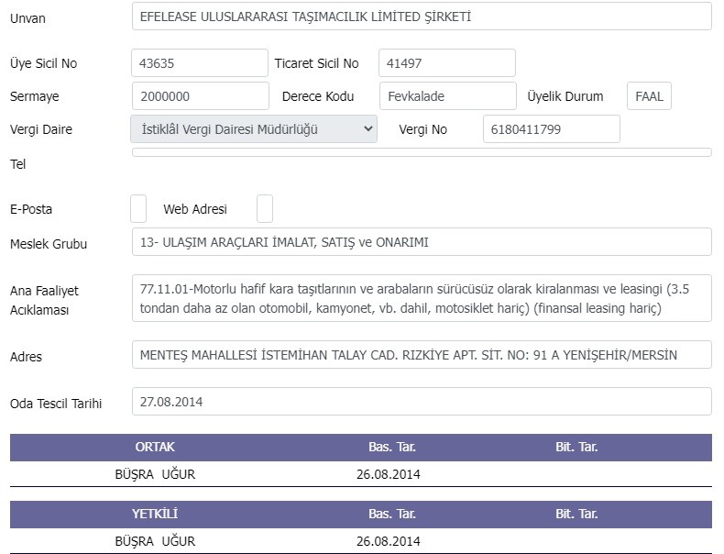Select BÜŞRA UĞUR in the ORTAK table
The height and width of the screenshot is (554, 724).
pos(155,474)
